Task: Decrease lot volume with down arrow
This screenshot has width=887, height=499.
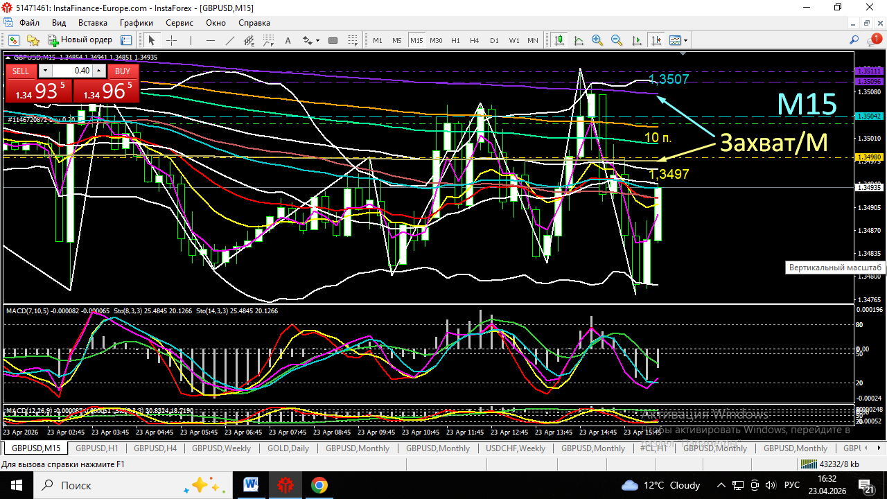Action: point(45,71)
